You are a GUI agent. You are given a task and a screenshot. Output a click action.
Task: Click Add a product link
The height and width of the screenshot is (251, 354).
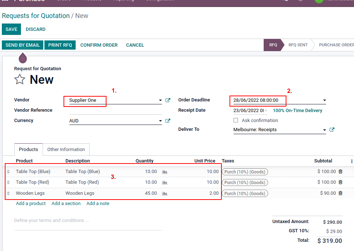click(31, 203)
